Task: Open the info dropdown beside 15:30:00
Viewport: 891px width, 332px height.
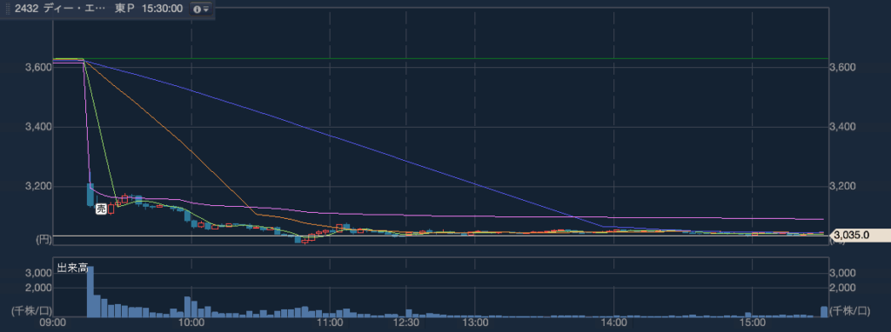Action: coord(201,9)
